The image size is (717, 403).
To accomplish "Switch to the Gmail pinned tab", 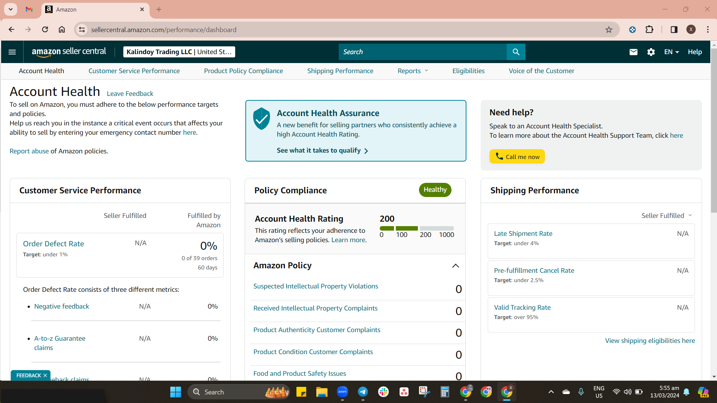I will [29, 9].
